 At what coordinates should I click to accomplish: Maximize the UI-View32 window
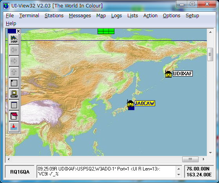(x=192, y=4)
